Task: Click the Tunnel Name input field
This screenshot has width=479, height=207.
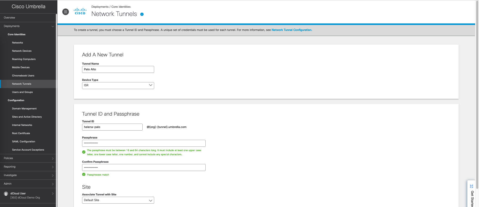Action: pyautogui.click(x=118, y=70)
